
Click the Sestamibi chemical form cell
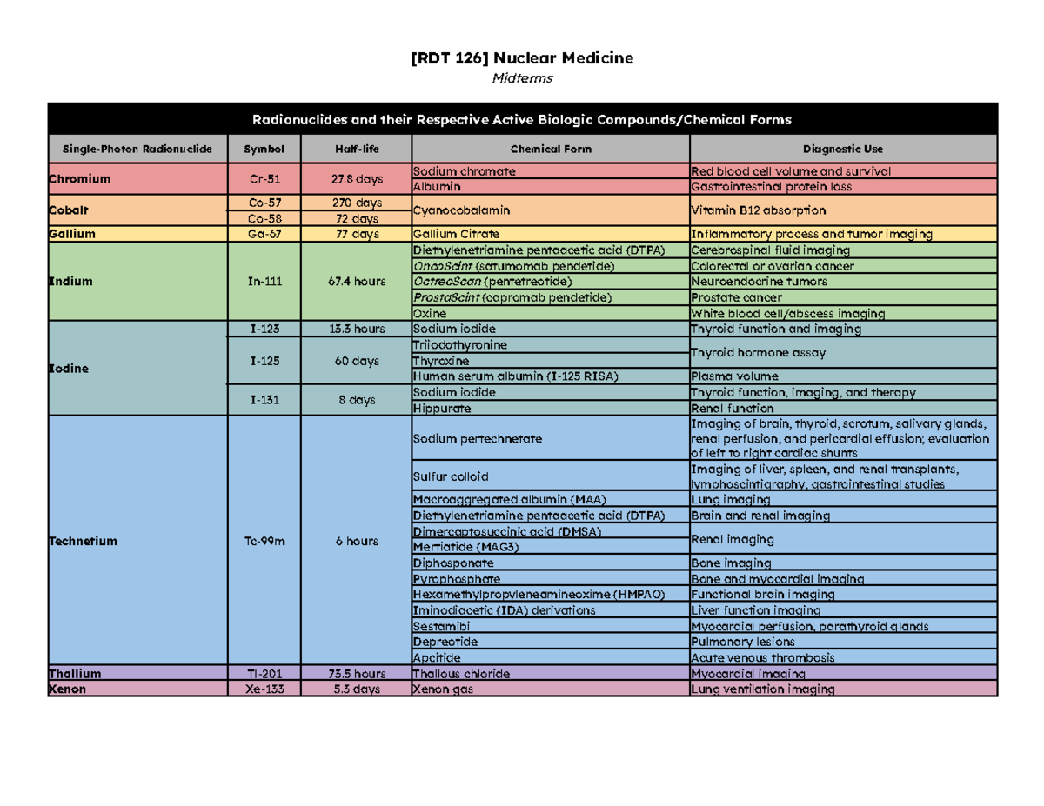click(434, 626)
